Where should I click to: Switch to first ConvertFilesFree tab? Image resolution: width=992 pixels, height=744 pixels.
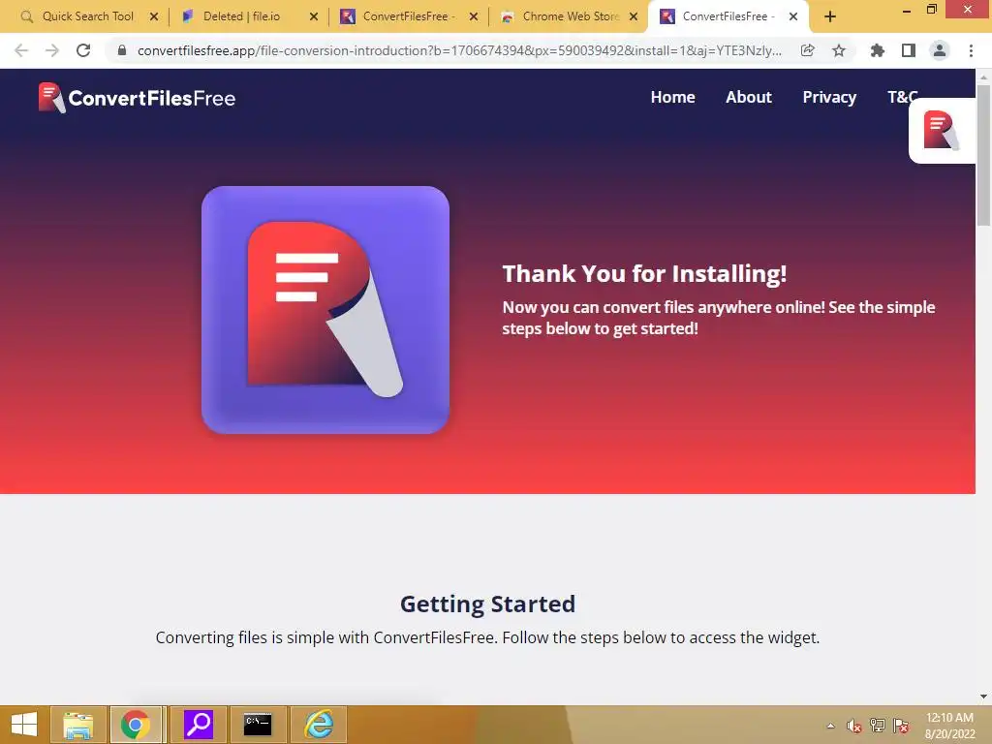[x=398, y=16]
